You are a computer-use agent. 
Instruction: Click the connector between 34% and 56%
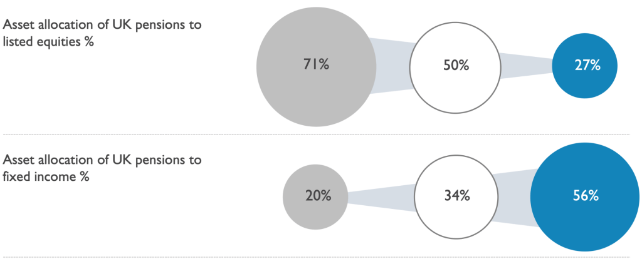pos(515,197)
